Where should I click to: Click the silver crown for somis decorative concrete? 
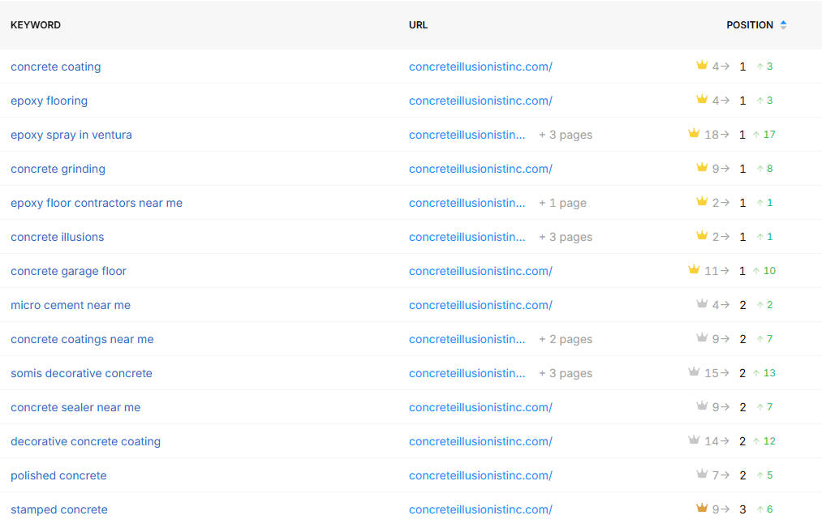click(x=694, y=372)
